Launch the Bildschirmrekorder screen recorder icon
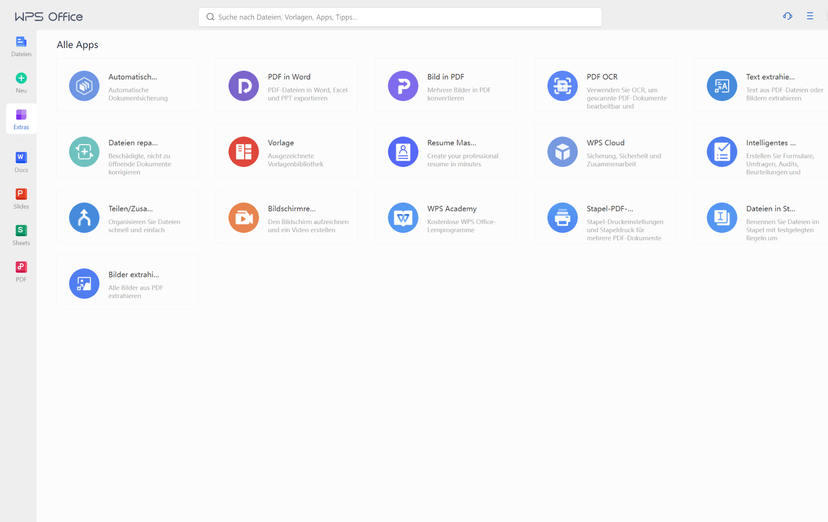Viewport: 828px width, 522px height. tap(243, 218)
